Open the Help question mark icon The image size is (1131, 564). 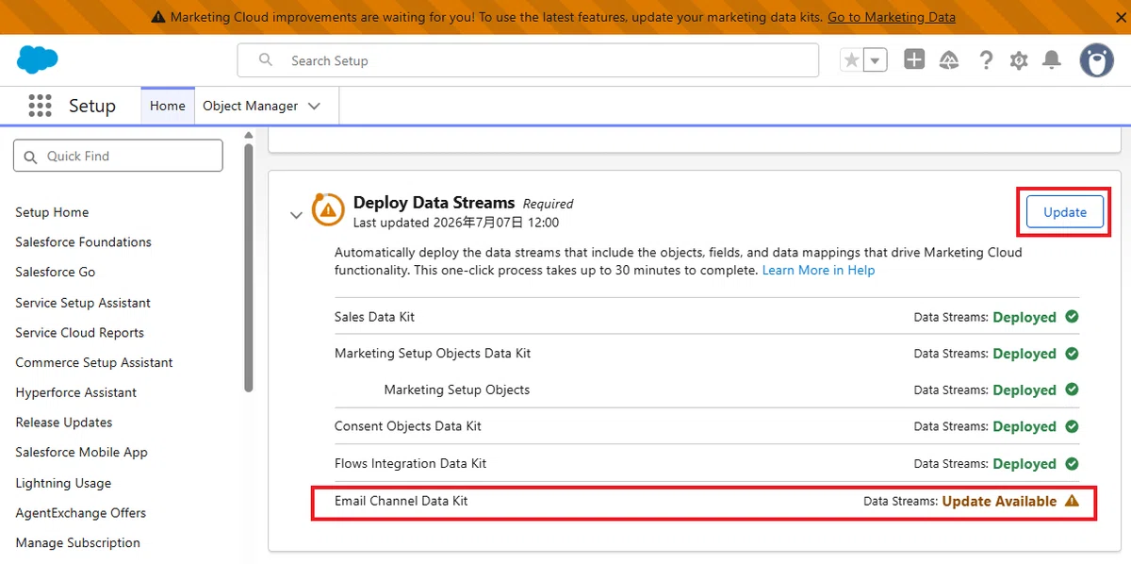click(986, 60)
